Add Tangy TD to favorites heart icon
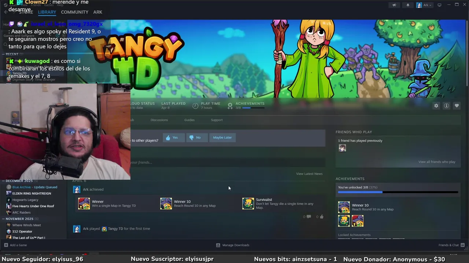 pyautogui.click(x=457, y=106)
